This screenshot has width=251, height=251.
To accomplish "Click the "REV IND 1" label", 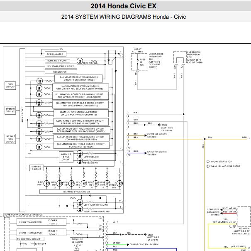I will [40, 183].
